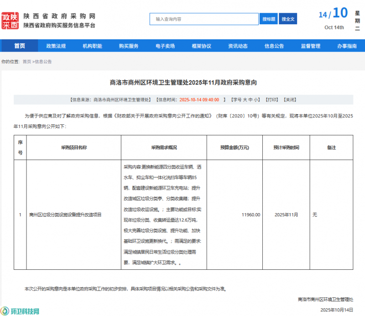Screen dimensions: 365x316
Task: Open the 监督管理 menu item
Action: click(x=311, y=46)
